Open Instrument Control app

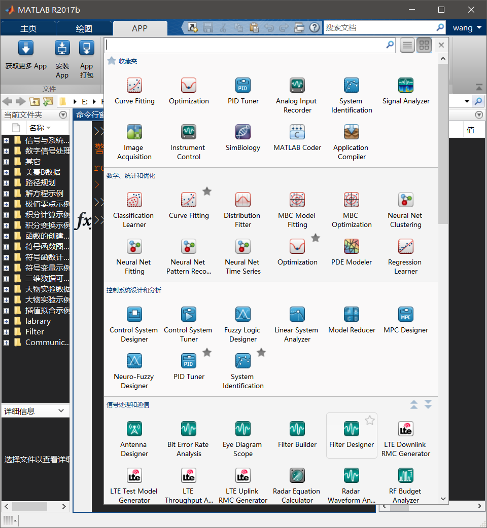coord(189,142)
